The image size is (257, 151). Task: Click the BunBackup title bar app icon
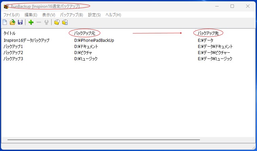coord(6,6)
